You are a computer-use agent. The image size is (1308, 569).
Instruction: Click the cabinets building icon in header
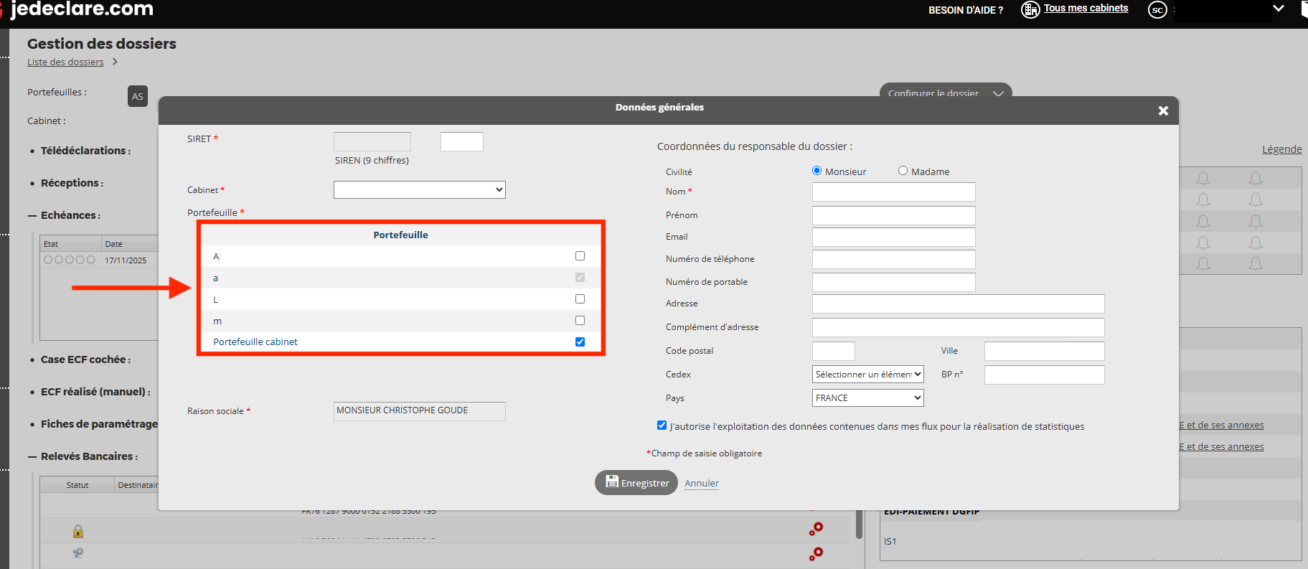[x=1030, y=10]
